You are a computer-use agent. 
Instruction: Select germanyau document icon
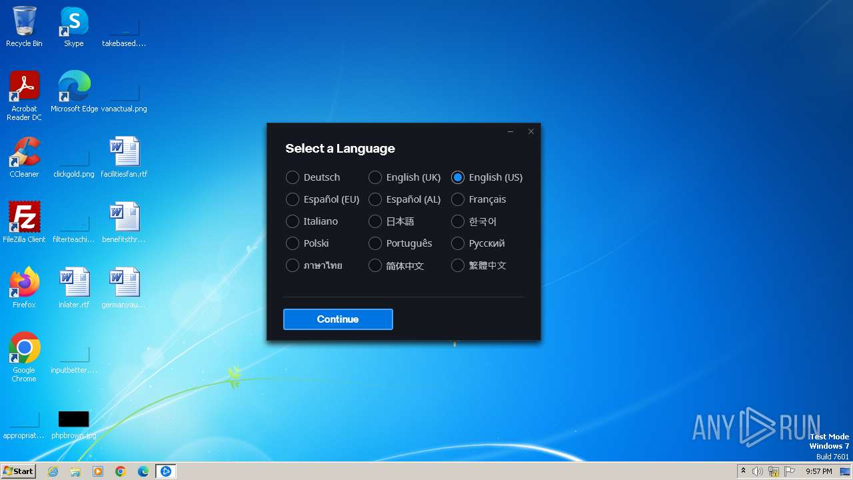click(124, 288)
